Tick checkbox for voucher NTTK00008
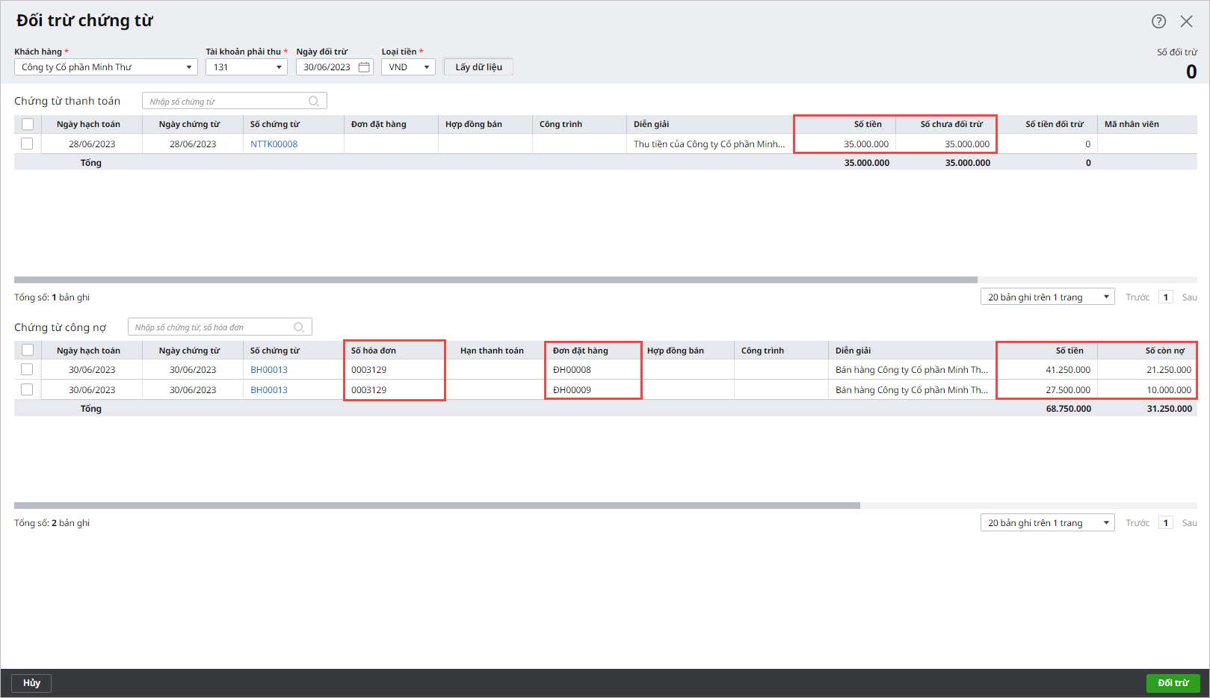This screenshot has height=698, width=1210. pyautogui.click(x=28, y=144)
